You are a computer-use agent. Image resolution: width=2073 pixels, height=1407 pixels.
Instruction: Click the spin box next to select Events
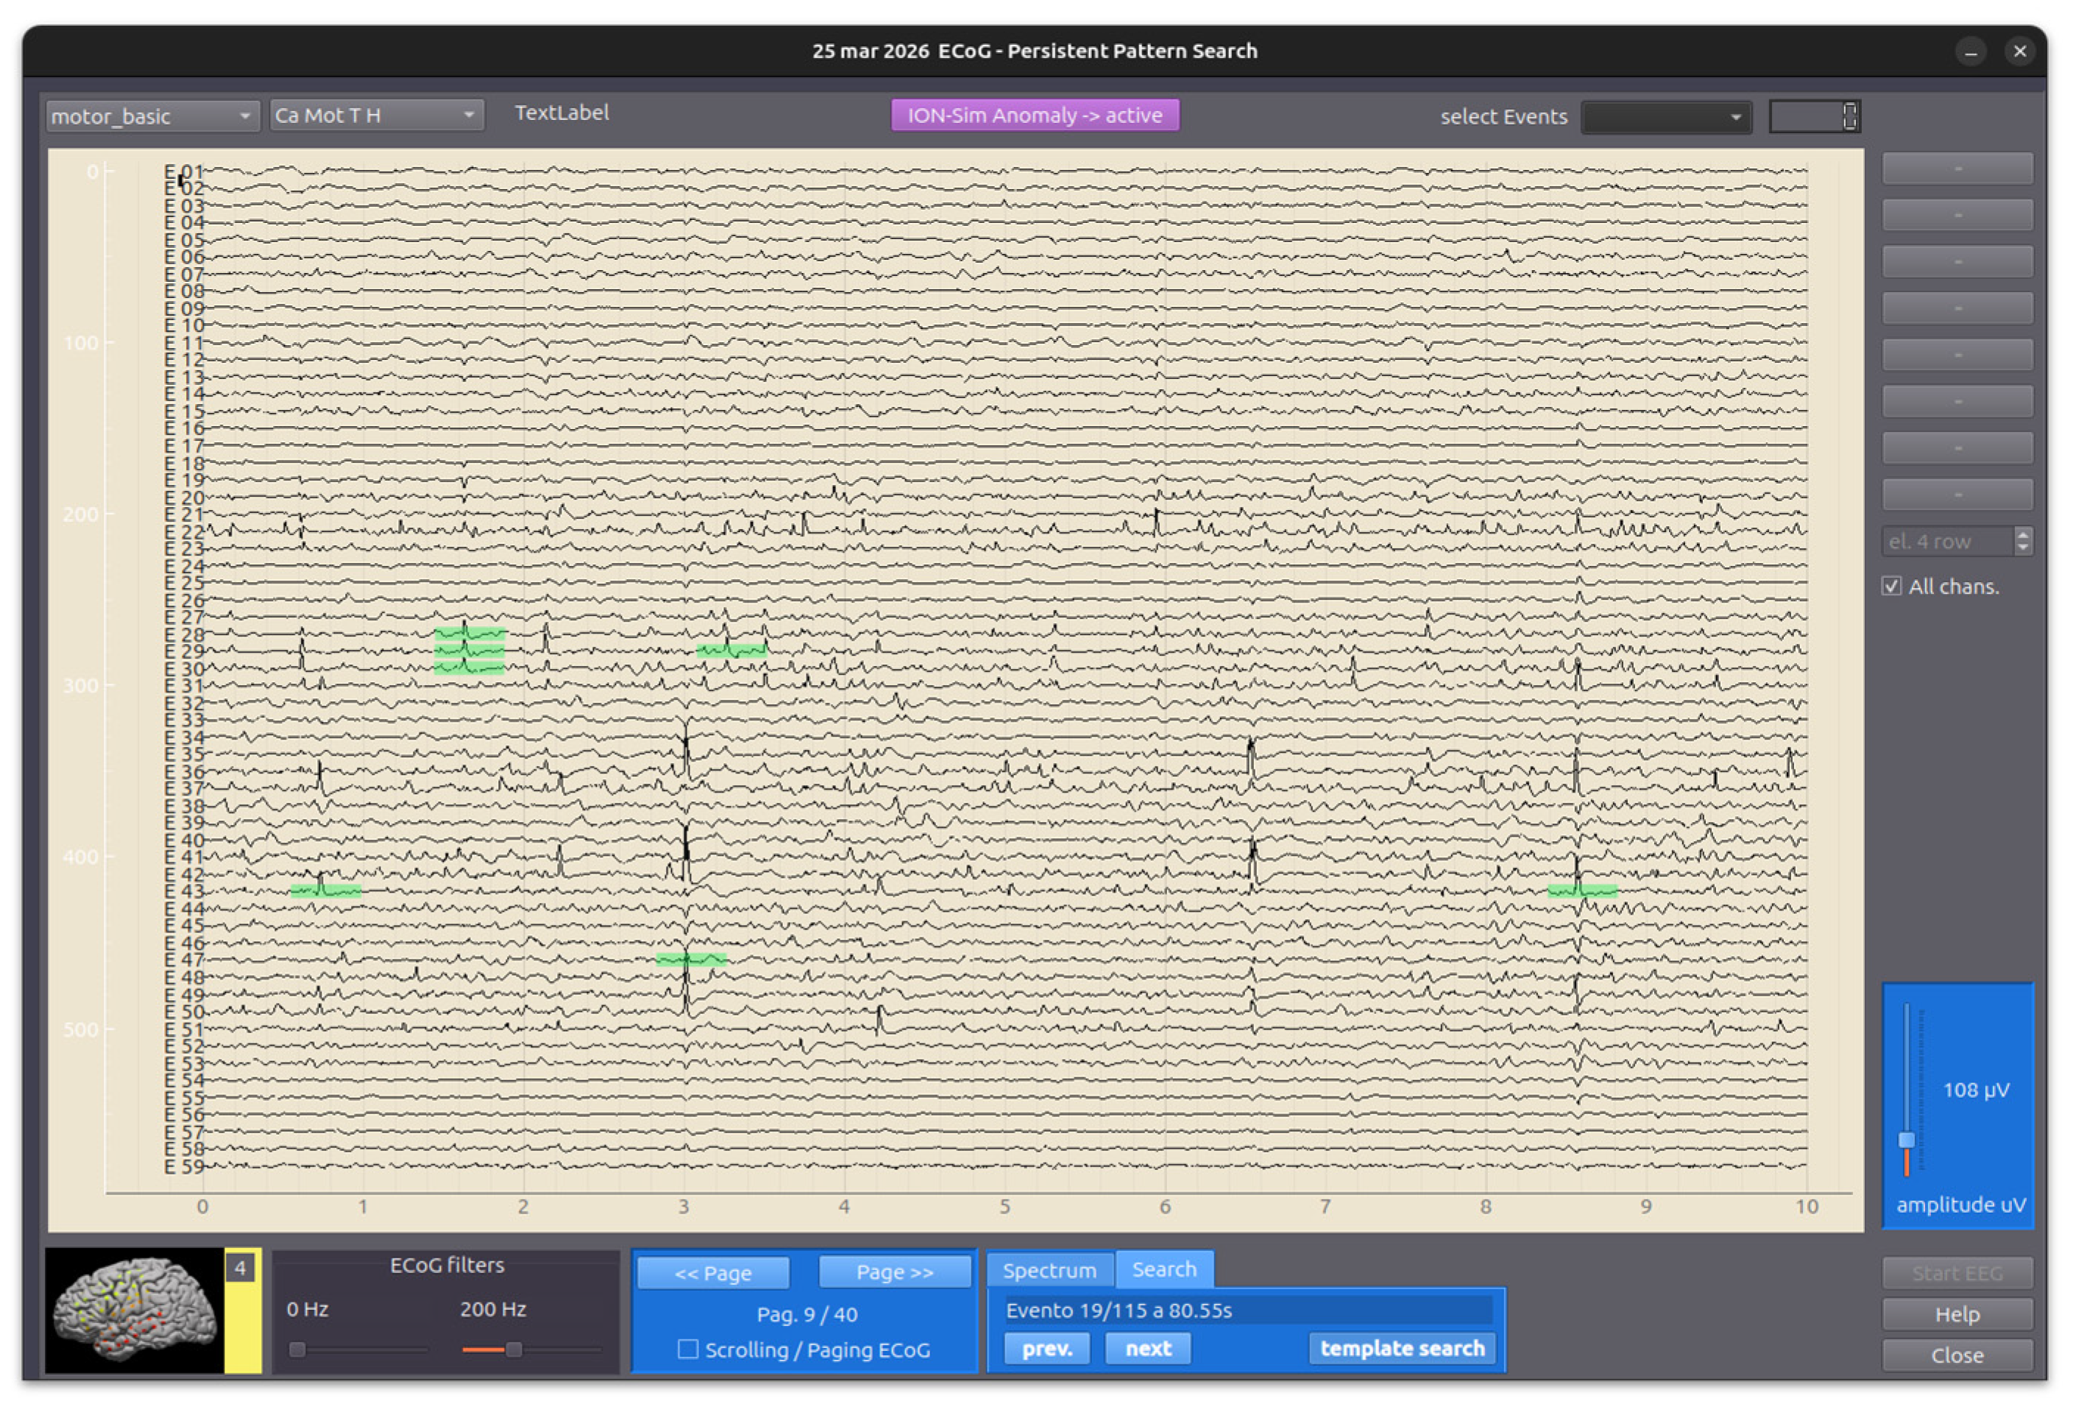click(1814, 116)
